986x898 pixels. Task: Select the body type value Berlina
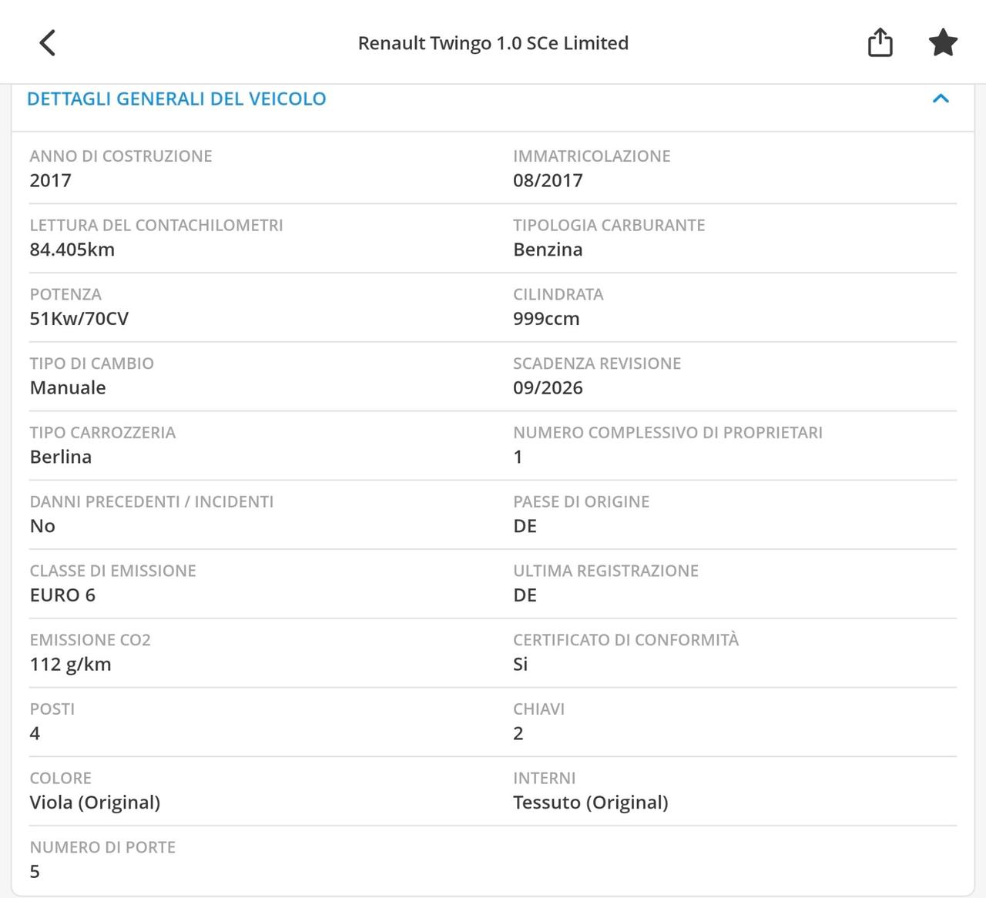pyautogui.click(x=61, y=457)
